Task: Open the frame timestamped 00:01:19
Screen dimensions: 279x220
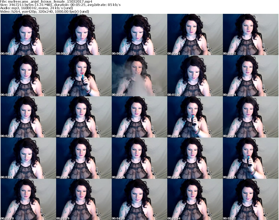Action: pyautogui.click(x=28, y=76)
